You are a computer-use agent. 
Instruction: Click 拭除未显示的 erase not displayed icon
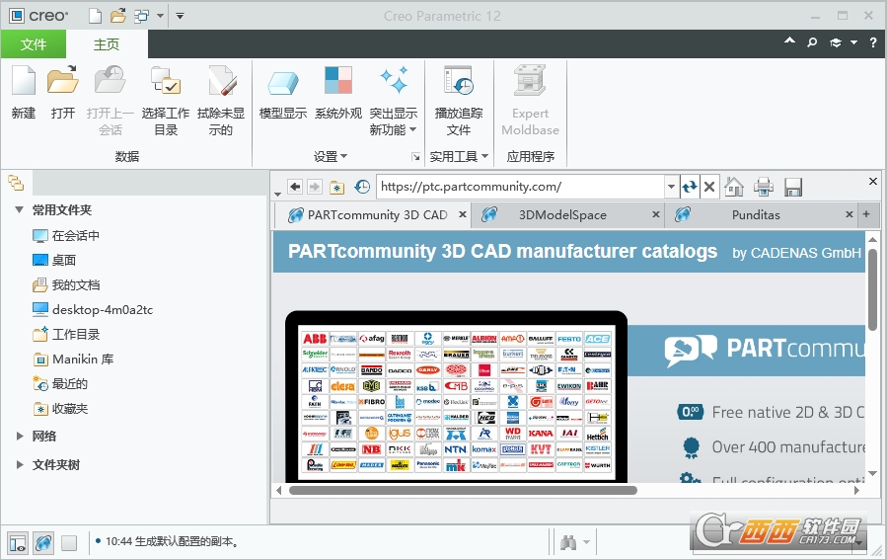(x=221, y=80)
